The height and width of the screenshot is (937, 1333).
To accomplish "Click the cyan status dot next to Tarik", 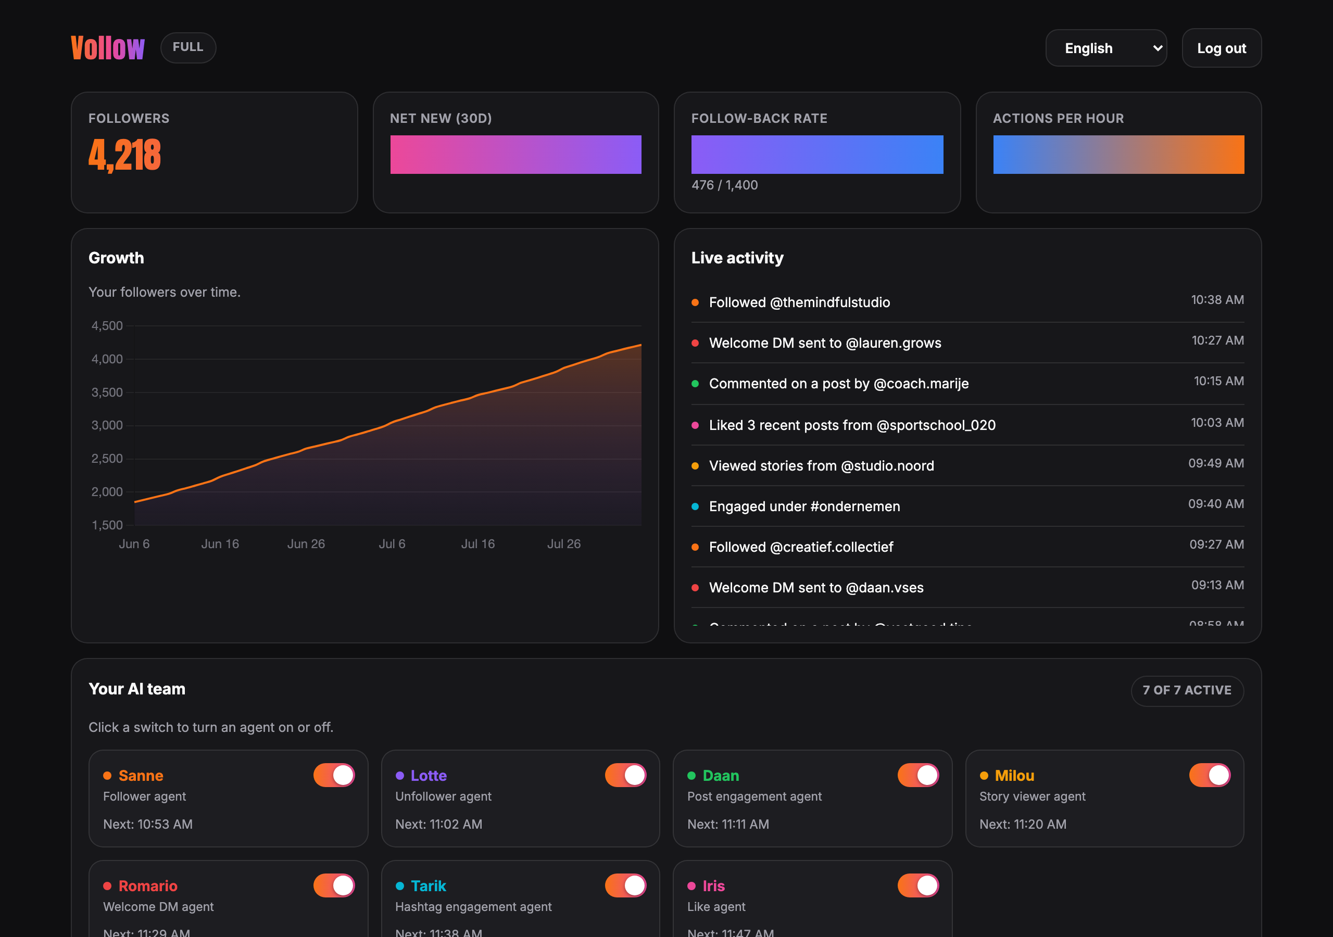I will [x=399, y=886].
